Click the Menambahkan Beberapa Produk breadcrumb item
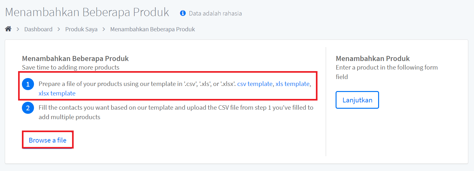 pos(153,29)
